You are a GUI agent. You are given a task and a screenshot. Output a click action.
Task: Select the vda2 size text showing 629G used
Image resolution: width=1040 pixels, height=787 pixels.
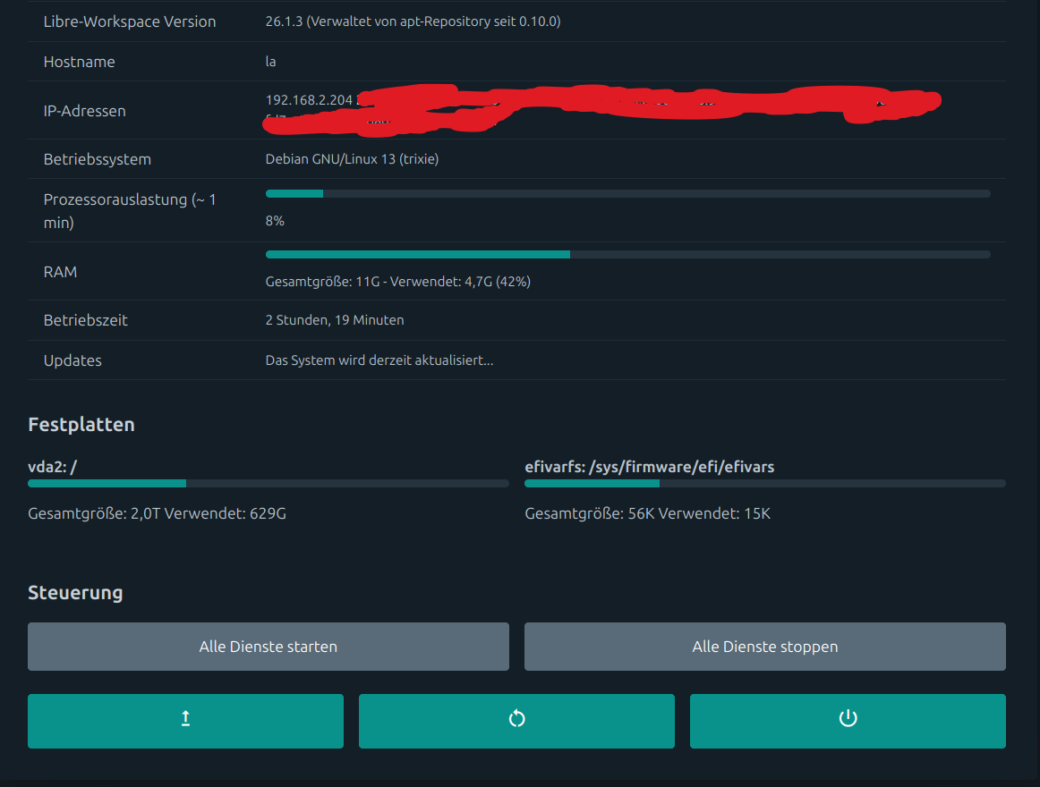[157, 513]
